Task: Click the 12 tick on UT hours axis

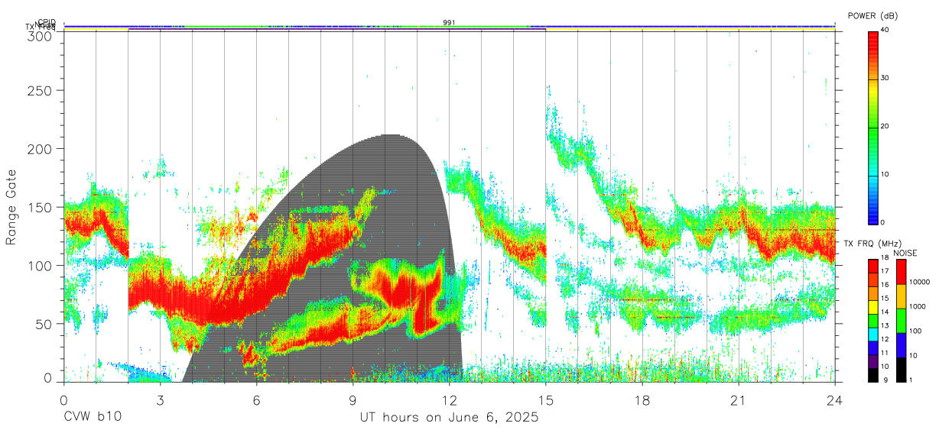Action: tap(450, 399)
